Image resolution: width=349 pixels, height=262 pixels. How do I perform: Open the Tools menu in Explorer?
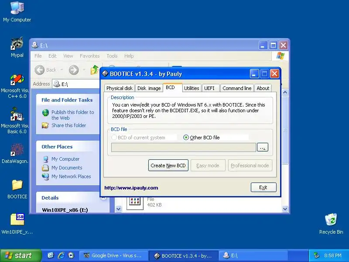pos(112,56)
